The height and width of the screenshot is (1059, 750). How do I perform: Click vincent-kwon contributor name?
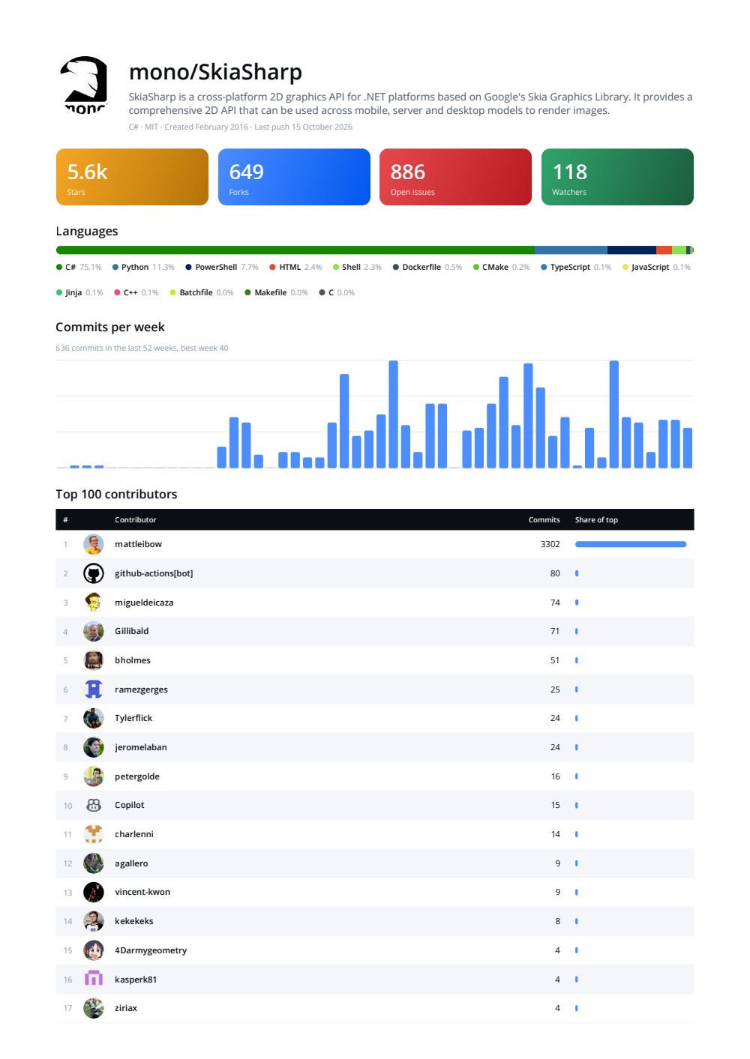pyautogui.click(x=142, y=892)
